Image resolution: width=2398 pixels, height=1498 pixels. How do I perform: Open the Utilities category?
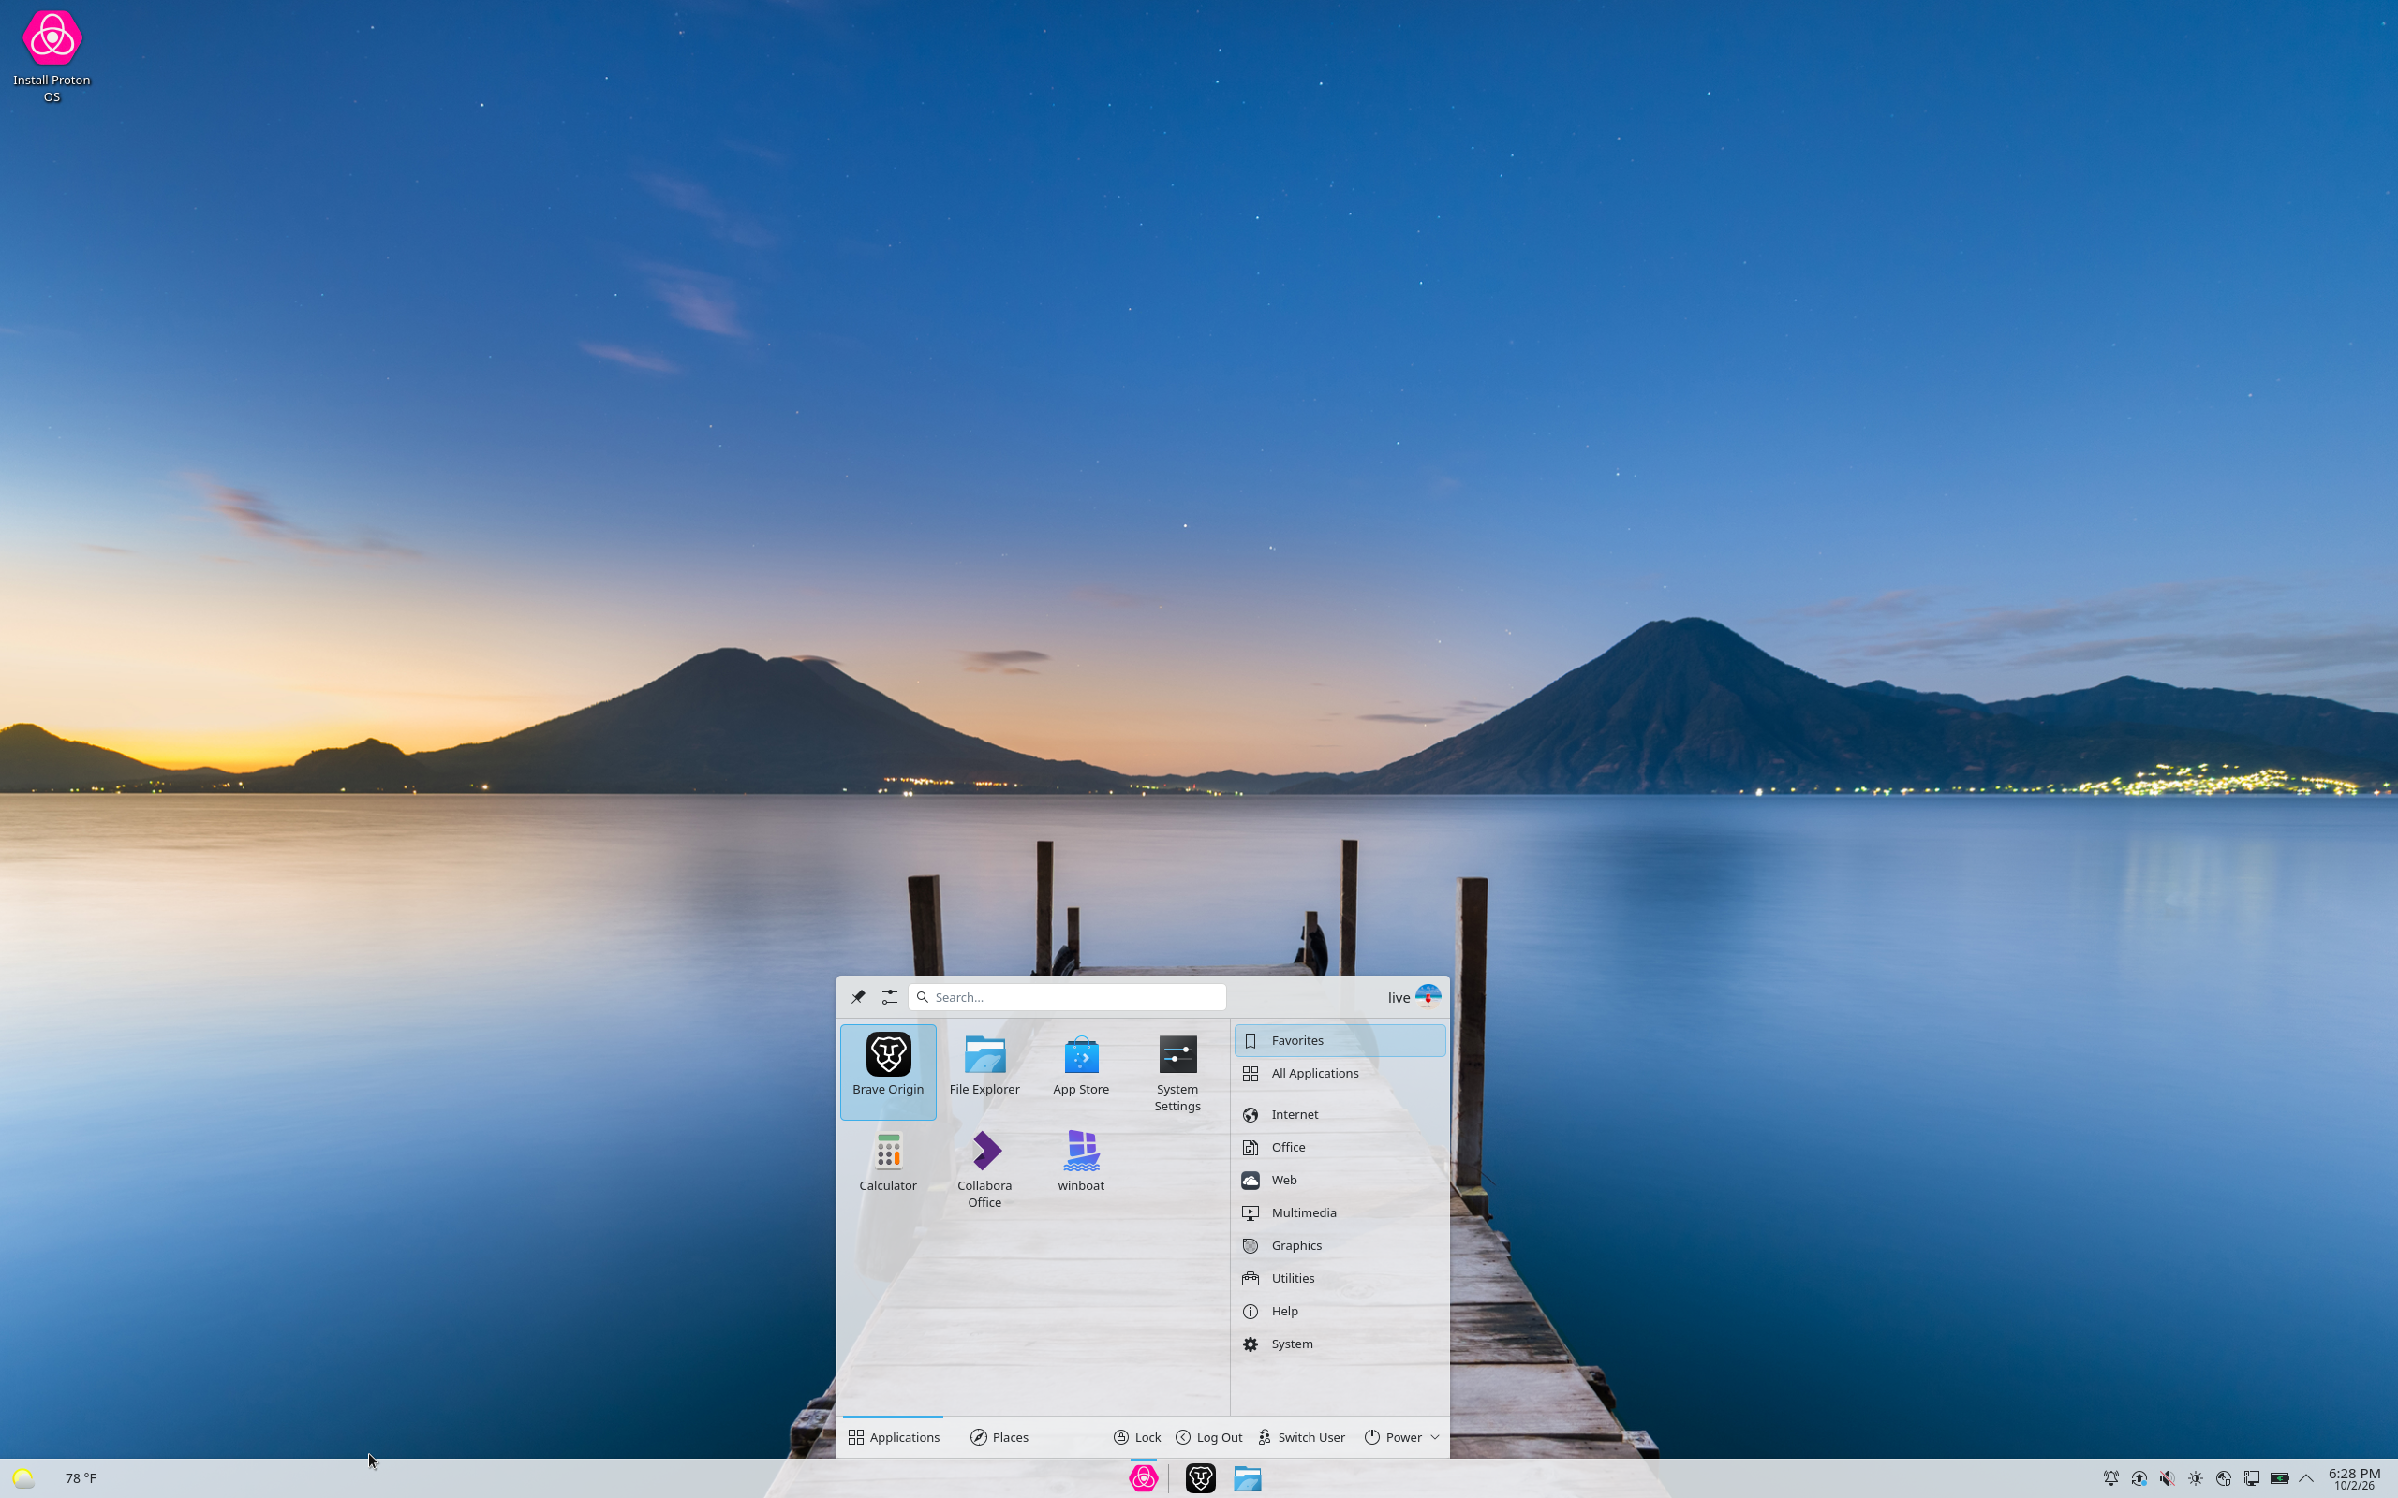tap(1340, 1278)
